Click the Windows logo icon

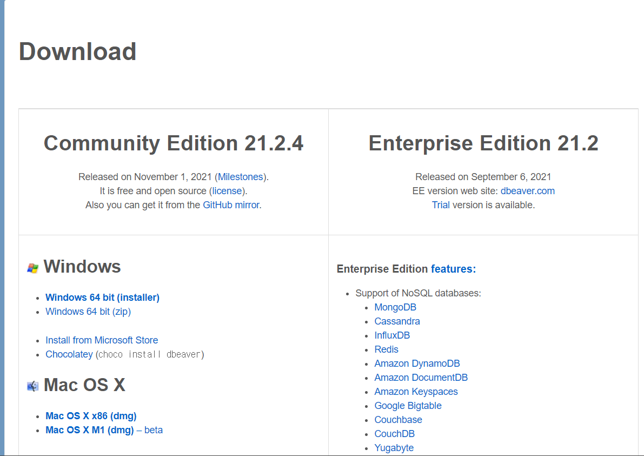point(33,268)
